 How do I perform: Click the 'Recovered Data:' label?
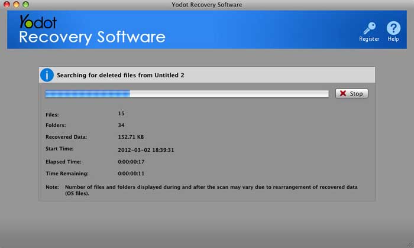66,137
